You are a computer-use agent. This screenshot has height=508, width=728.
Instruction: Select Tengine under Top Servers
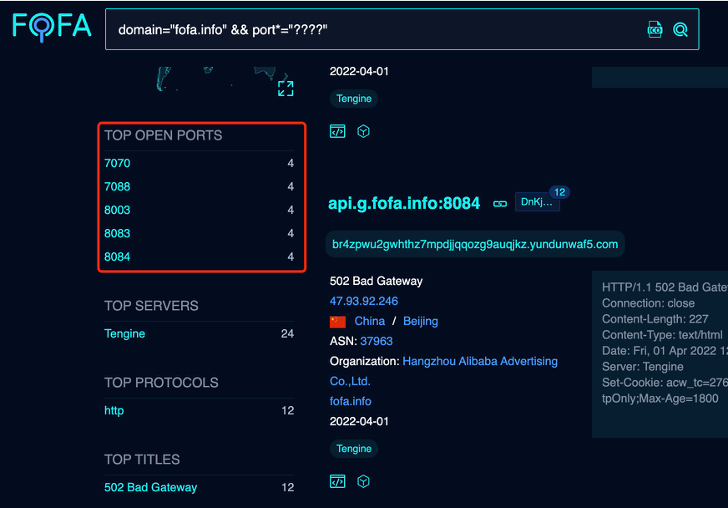click(x=124, y=334)
